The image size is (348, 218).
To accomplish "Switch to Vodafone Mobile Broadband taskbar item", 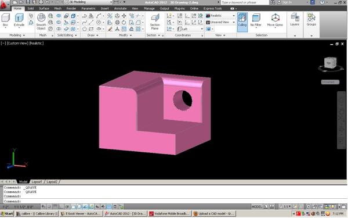I will tap(169, 213).
